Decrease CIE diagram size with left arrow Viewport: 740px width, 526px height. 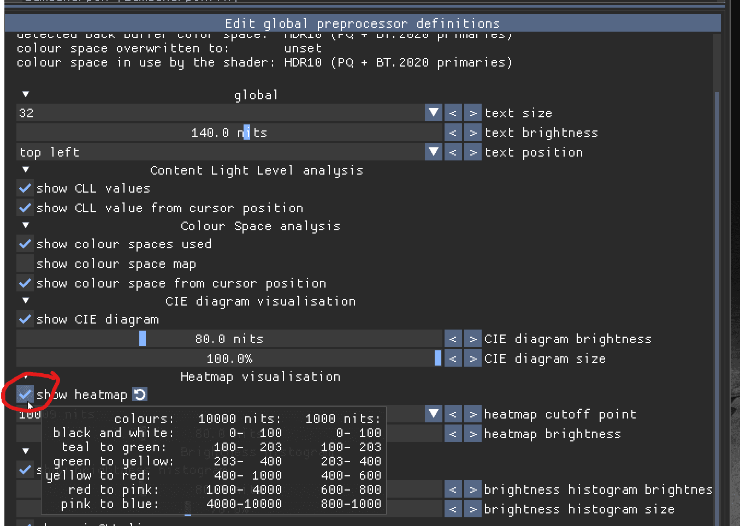coord(453,358)
